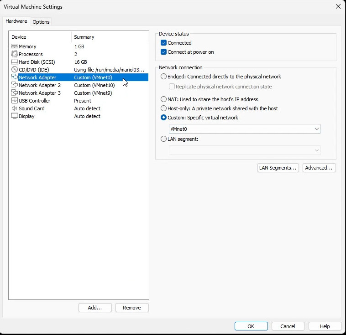Select the Network Adapter 3 icon
Viewport: 346px width, 335px height.
(x=14, y=93)
